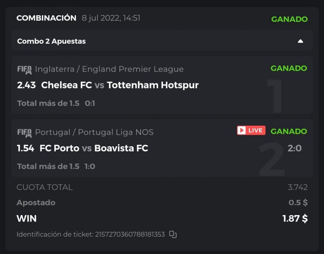Open the FC Porto team name

coord(59,148)
